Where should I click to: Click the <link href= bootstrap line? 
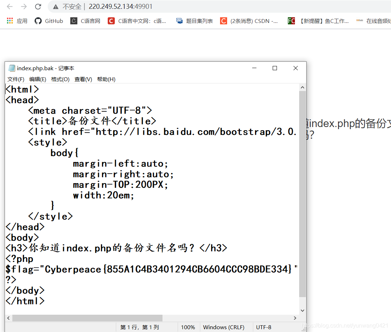tap(162, 132)
